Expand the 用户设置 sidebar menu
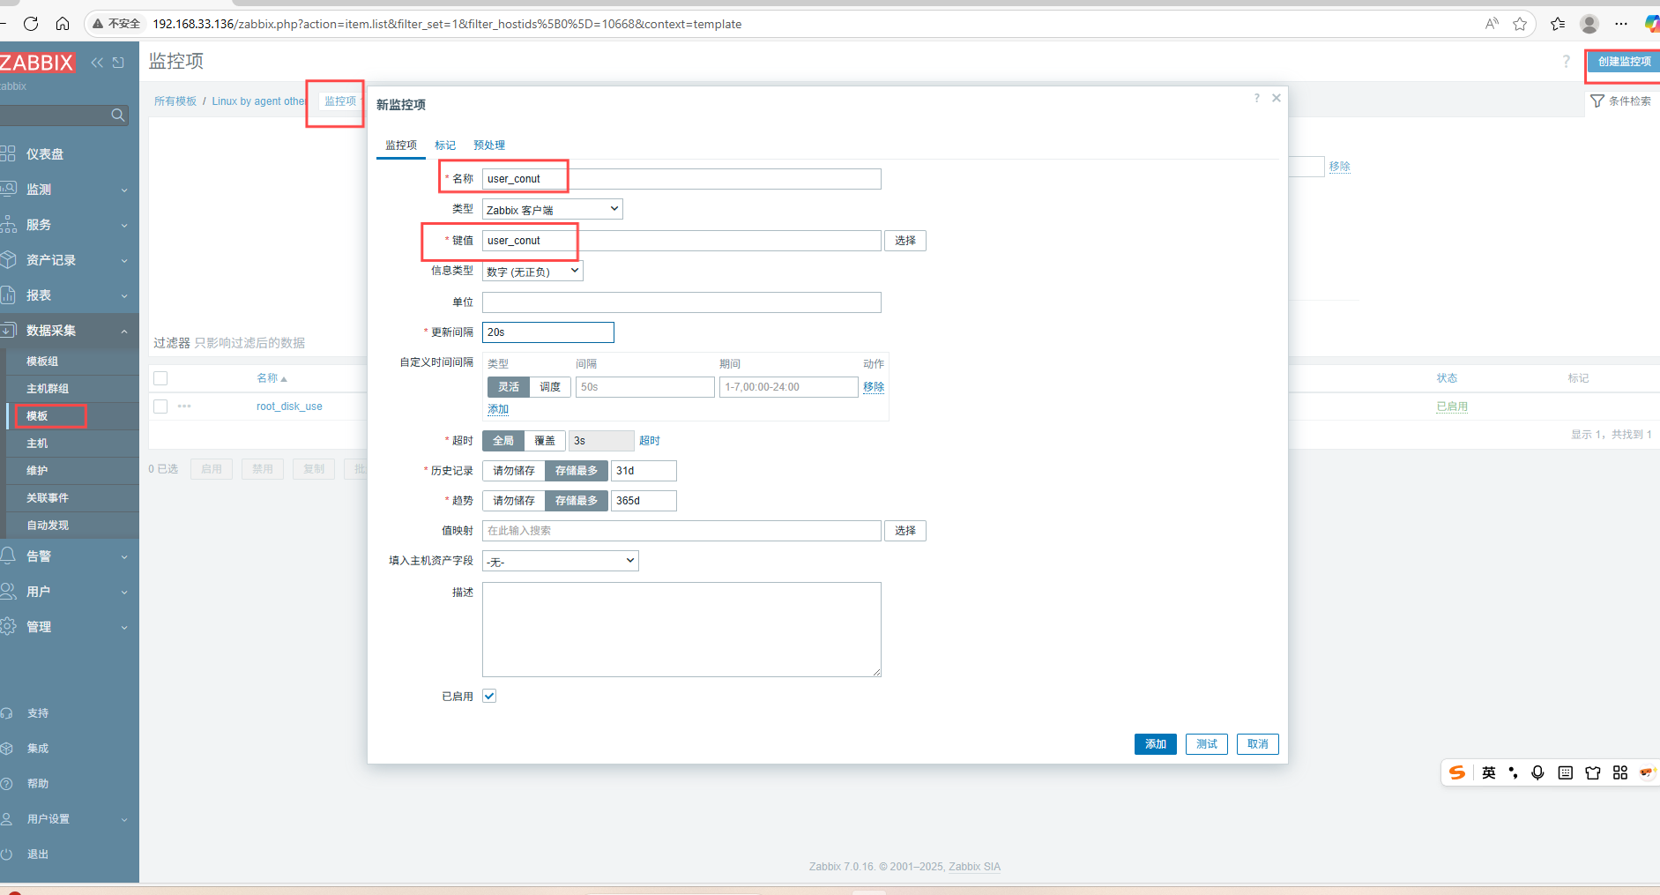 tap(70, 819)
